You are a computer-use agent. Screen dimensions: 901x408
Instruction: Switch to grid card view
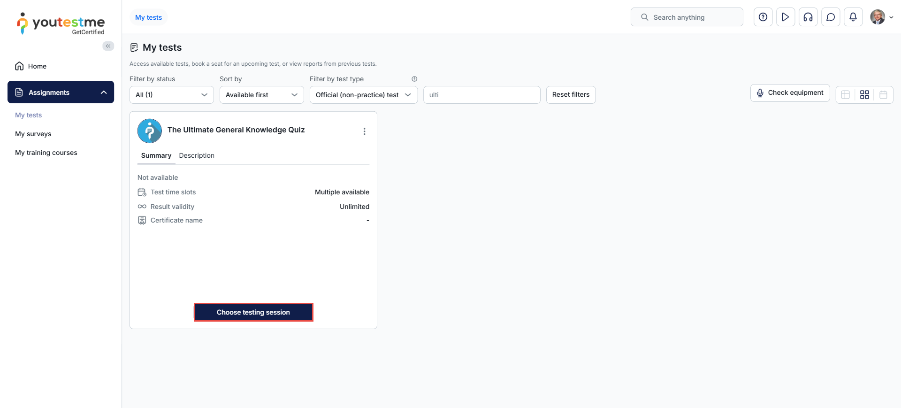tap(864, 95)
